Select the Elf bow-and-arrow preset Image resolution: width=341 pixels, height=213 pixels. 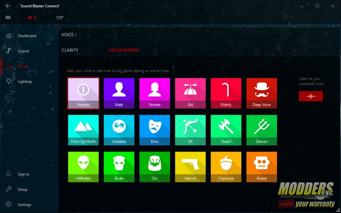pos(190,130)
